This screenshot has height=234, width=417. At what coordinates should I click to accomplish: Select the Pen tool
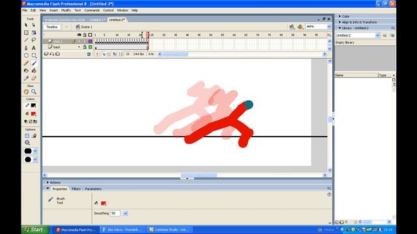[26, 48]
